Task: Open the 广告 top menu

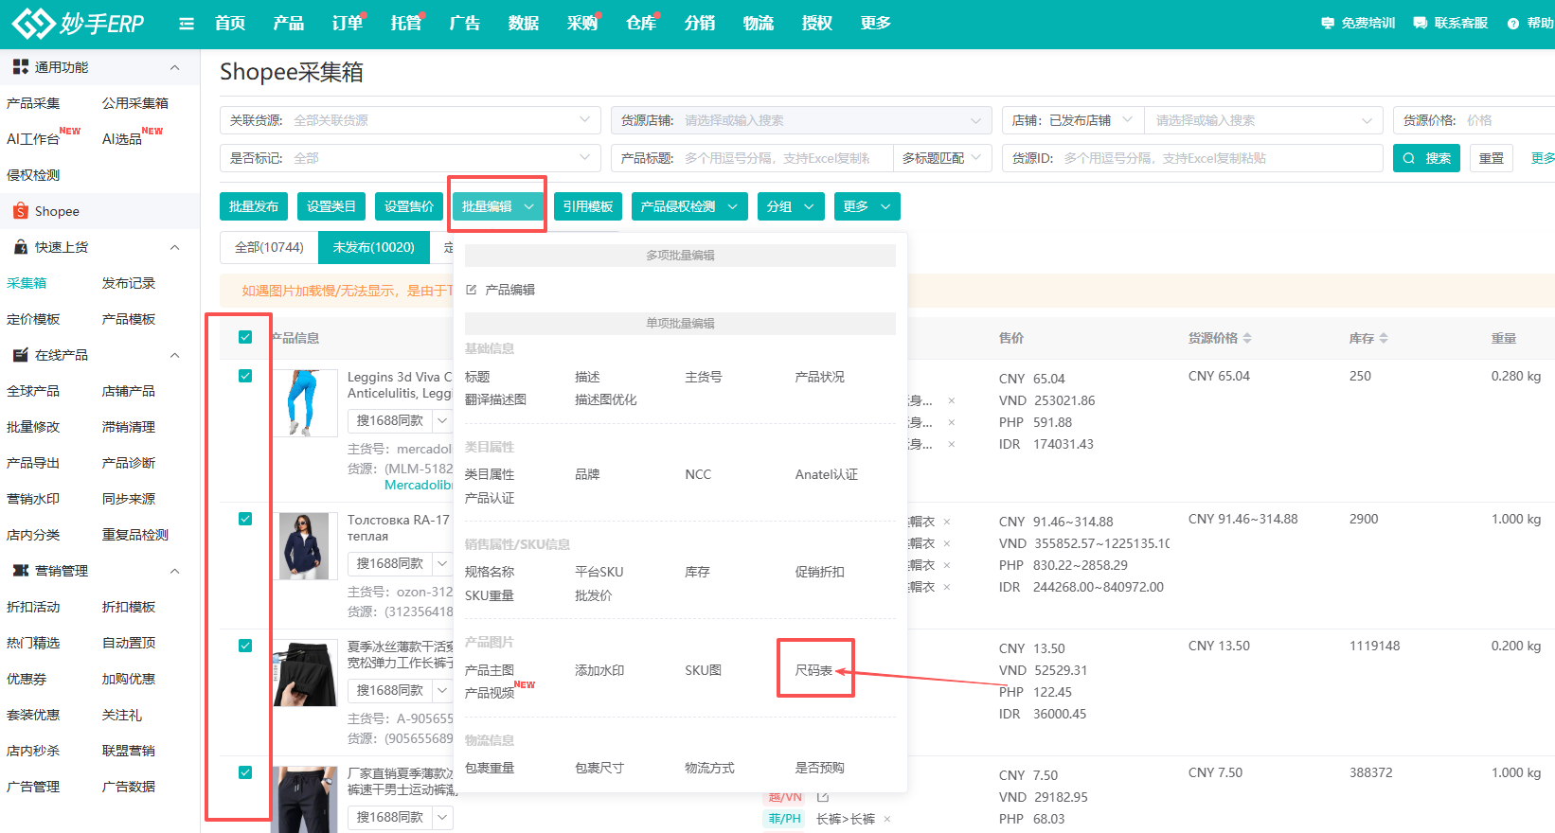Action: coord(465,23)
